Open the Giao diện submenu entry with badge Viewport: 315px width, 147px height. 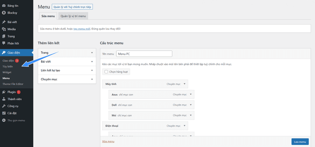[x=8, y=60]
